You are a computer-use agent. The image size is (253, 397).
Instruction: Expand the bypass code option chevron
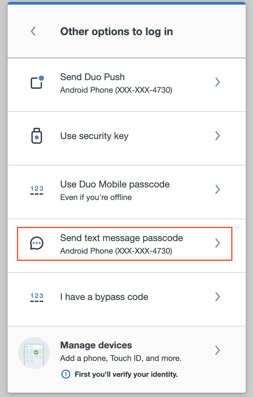(218, 296)
